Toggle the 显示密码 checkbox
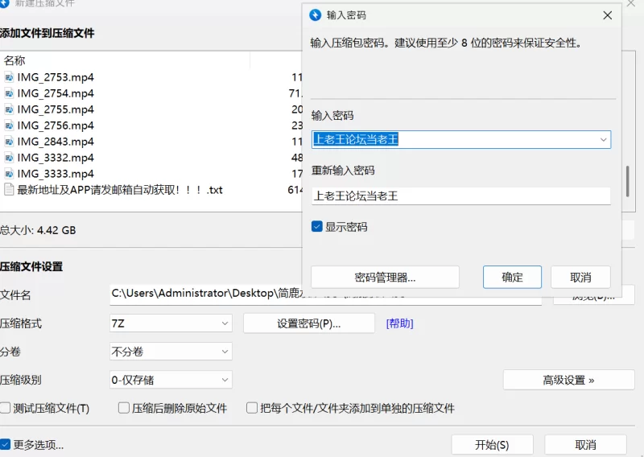644x457 pixels. [x=316, y=227]
